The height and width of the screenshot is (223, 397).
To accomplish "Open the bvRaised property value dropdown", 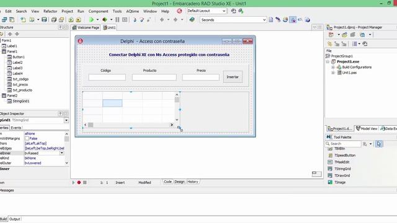I will click(x=62, y=153).
